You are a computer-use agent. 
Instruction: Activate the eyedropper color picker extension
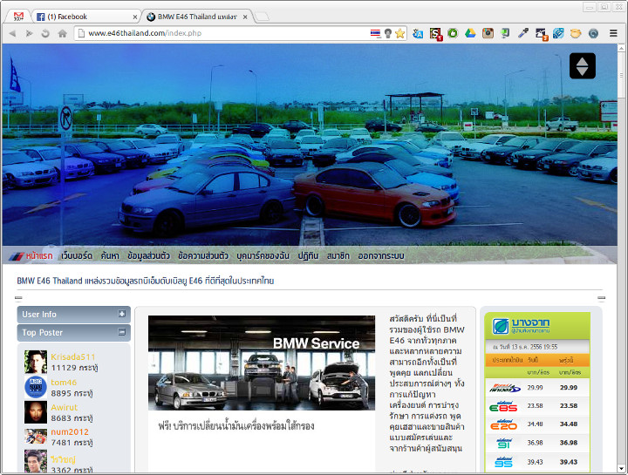point(523,33)
